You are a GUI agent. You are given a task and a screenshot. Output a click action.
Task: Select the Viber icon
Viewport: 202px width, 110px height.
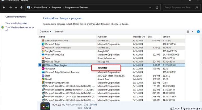(43, 75)
